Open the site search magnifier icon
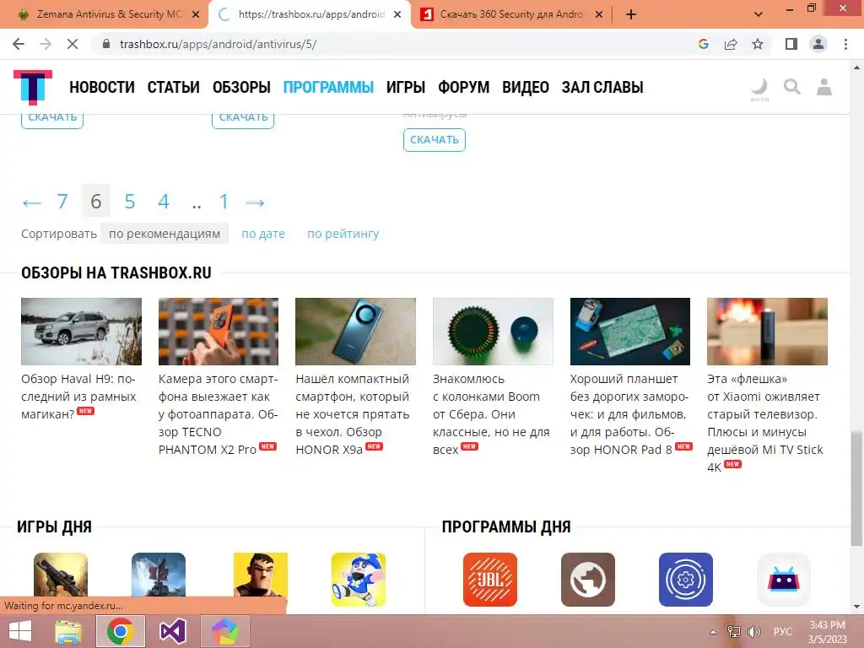The width and height of the screenshot is (864, 648). pos(791,87)
